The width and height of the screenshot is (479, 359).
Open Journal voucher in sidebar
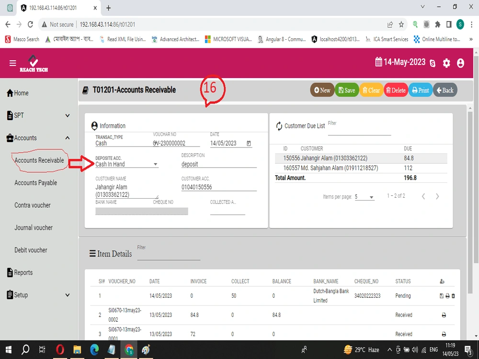pyautogui.click(x=34, y=228)
